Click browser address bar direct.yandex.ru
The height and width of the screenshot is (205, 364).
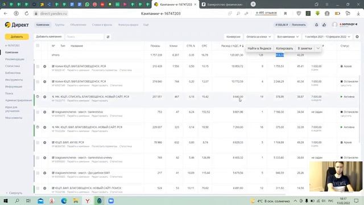click(x=53, y=14)
